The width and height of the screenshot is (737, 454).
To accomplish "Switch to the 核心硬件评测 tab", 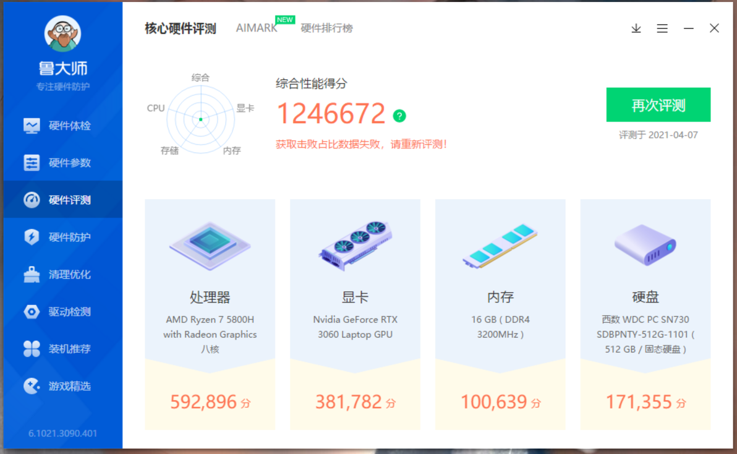I will click(180, 28).
